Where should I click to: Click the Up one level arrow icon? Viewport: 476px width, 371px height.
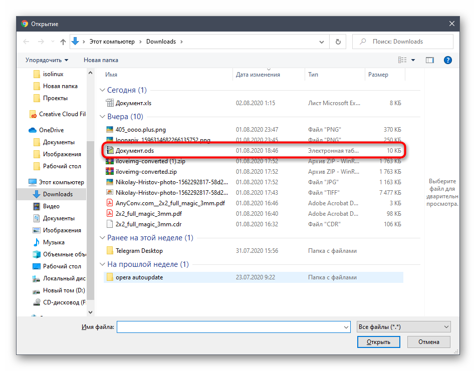pyautogui.click(x=63, y=42)
